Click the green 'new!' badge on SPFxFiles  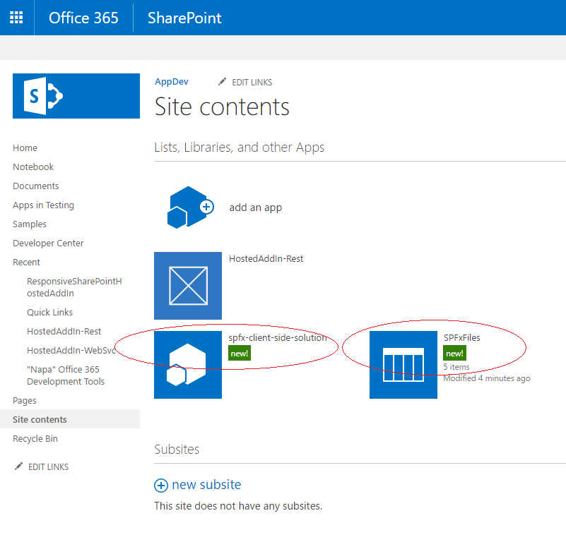coord(454,353)
